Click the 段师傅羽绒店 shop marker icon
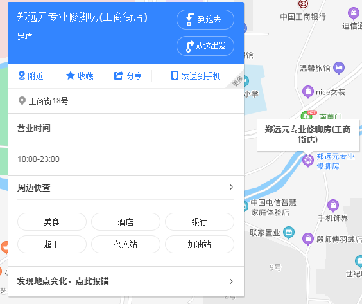 tap(308, 239)
